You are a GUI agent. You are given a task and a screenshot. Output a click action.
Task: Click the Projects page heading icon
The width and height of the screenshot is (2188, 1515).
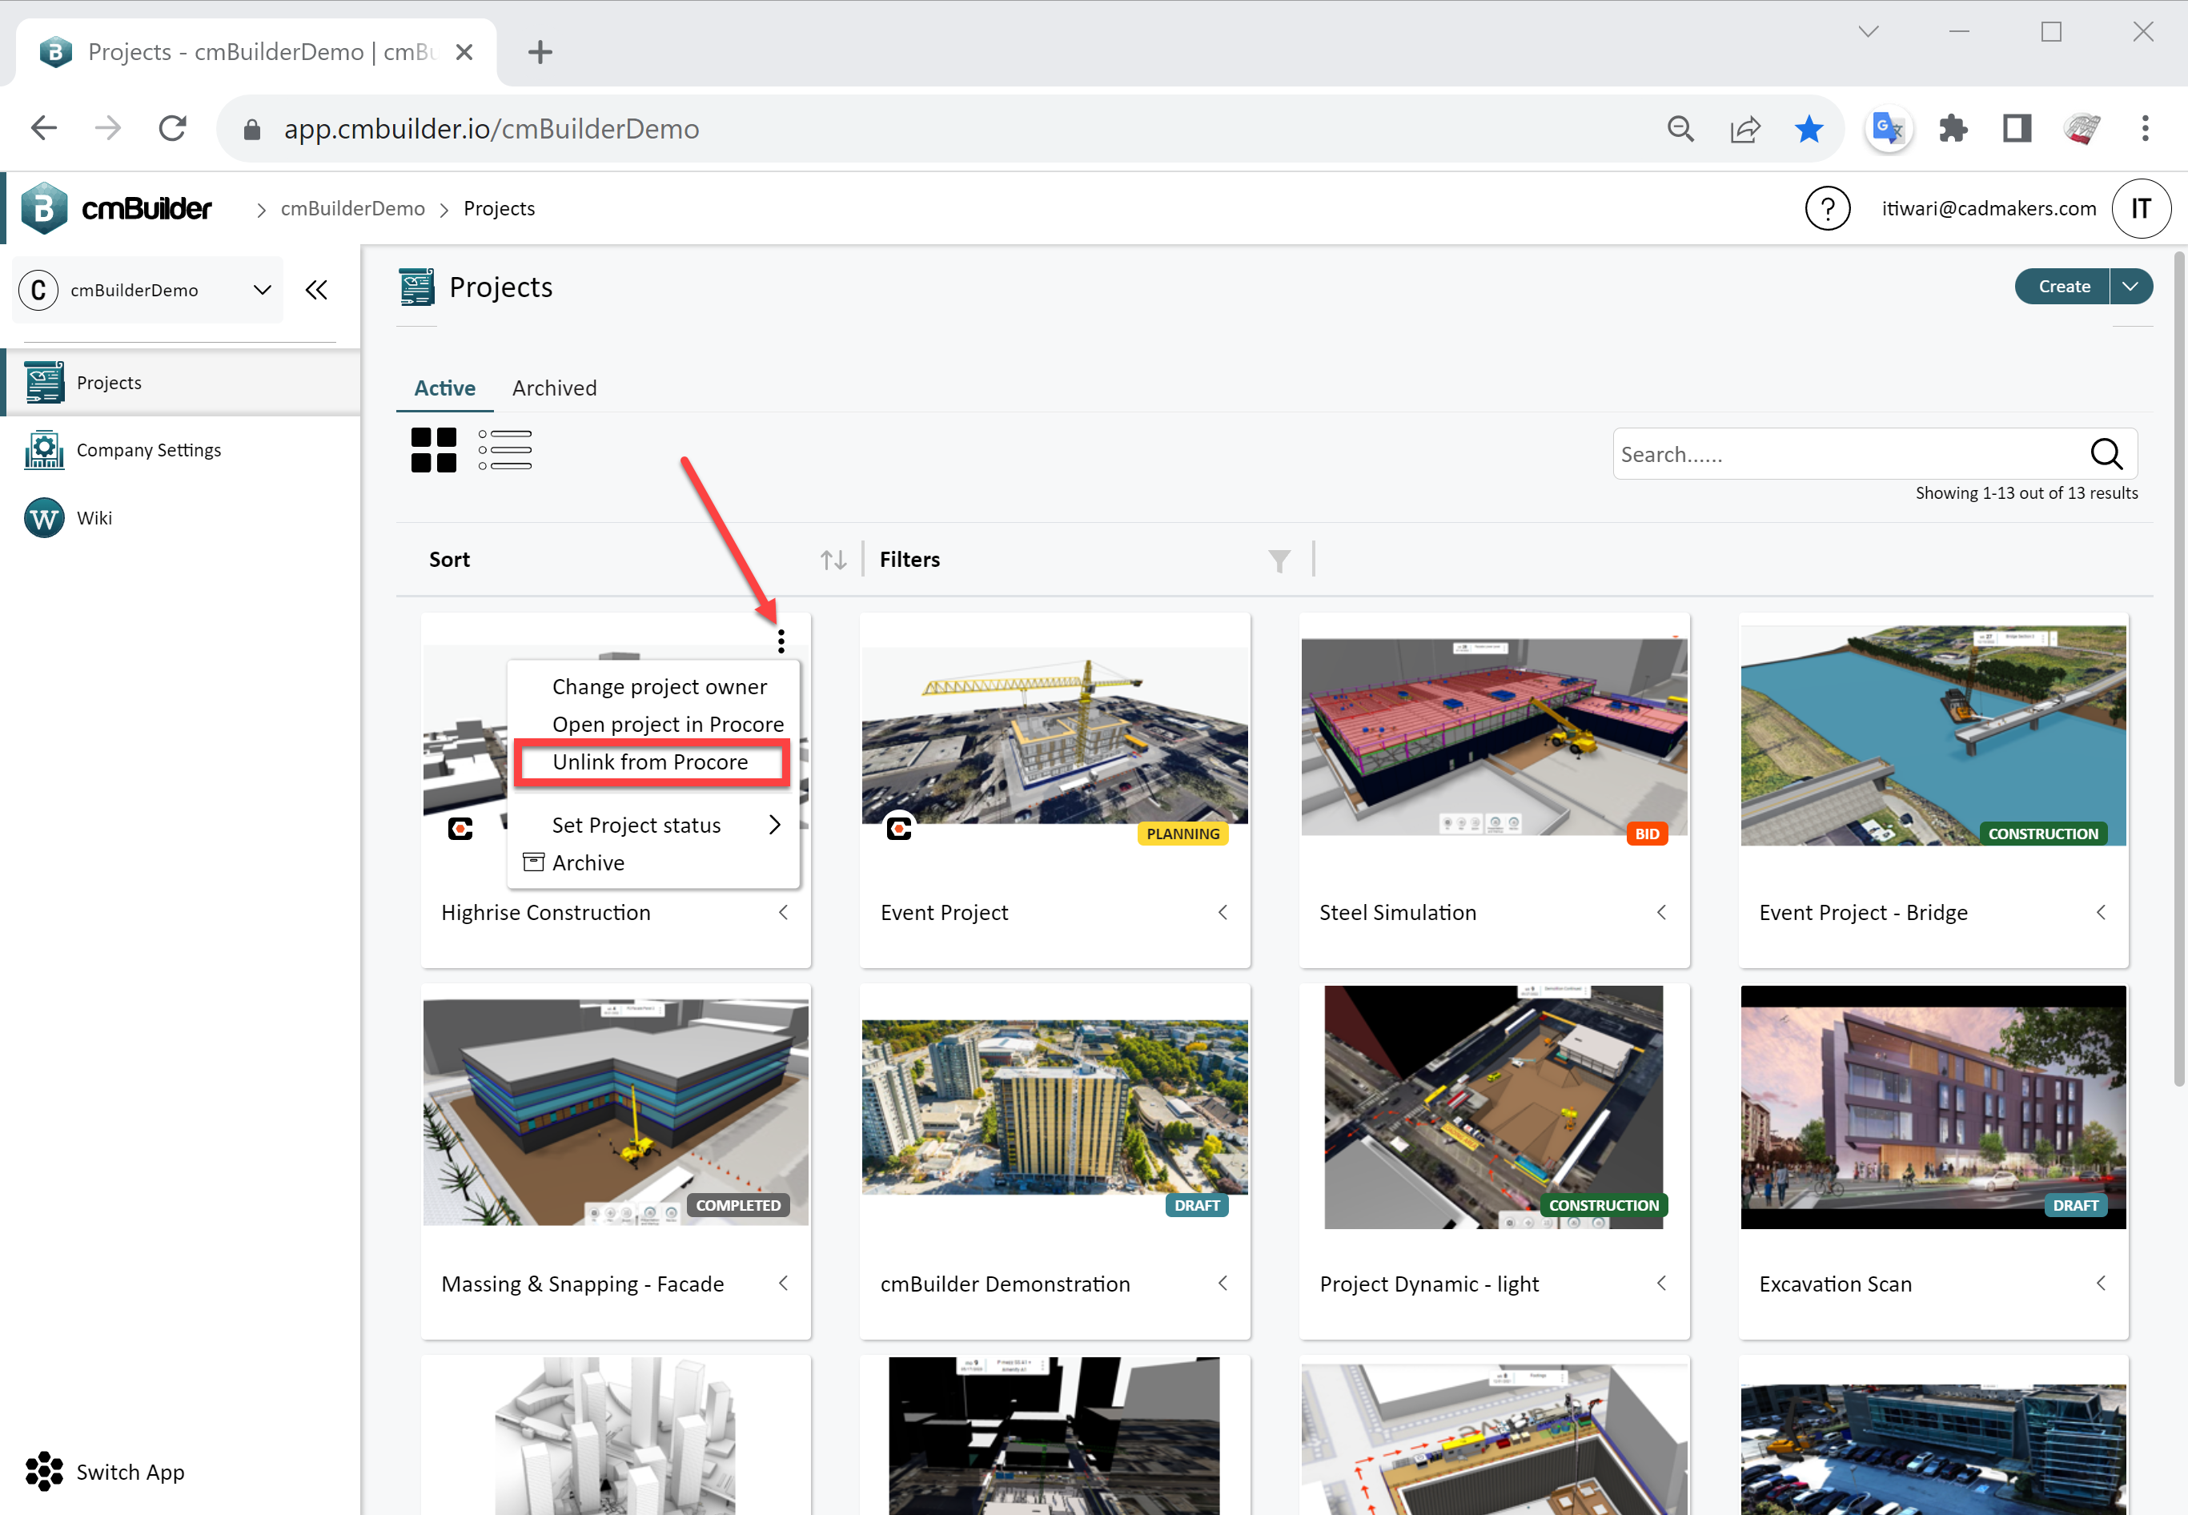416,287
